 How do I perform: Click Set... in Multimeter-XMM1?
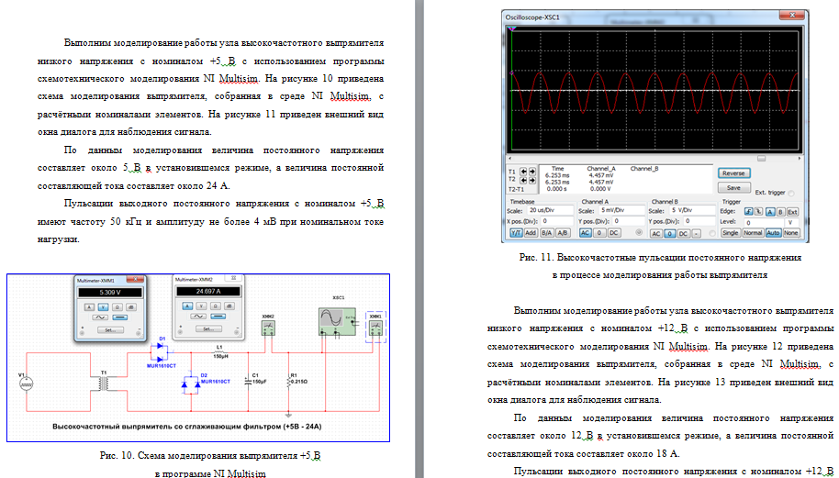tap(111, 330)
